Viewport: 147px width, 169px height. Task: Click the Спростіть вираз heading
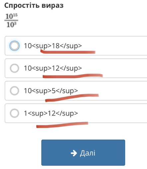[x=34, y=5]
